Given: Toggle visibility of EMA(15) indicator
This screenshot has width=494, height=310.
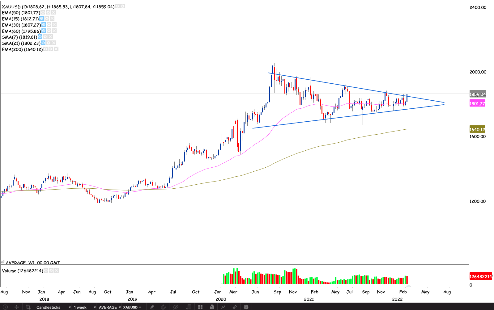Looking at the screenshot, I should point(41,19).
